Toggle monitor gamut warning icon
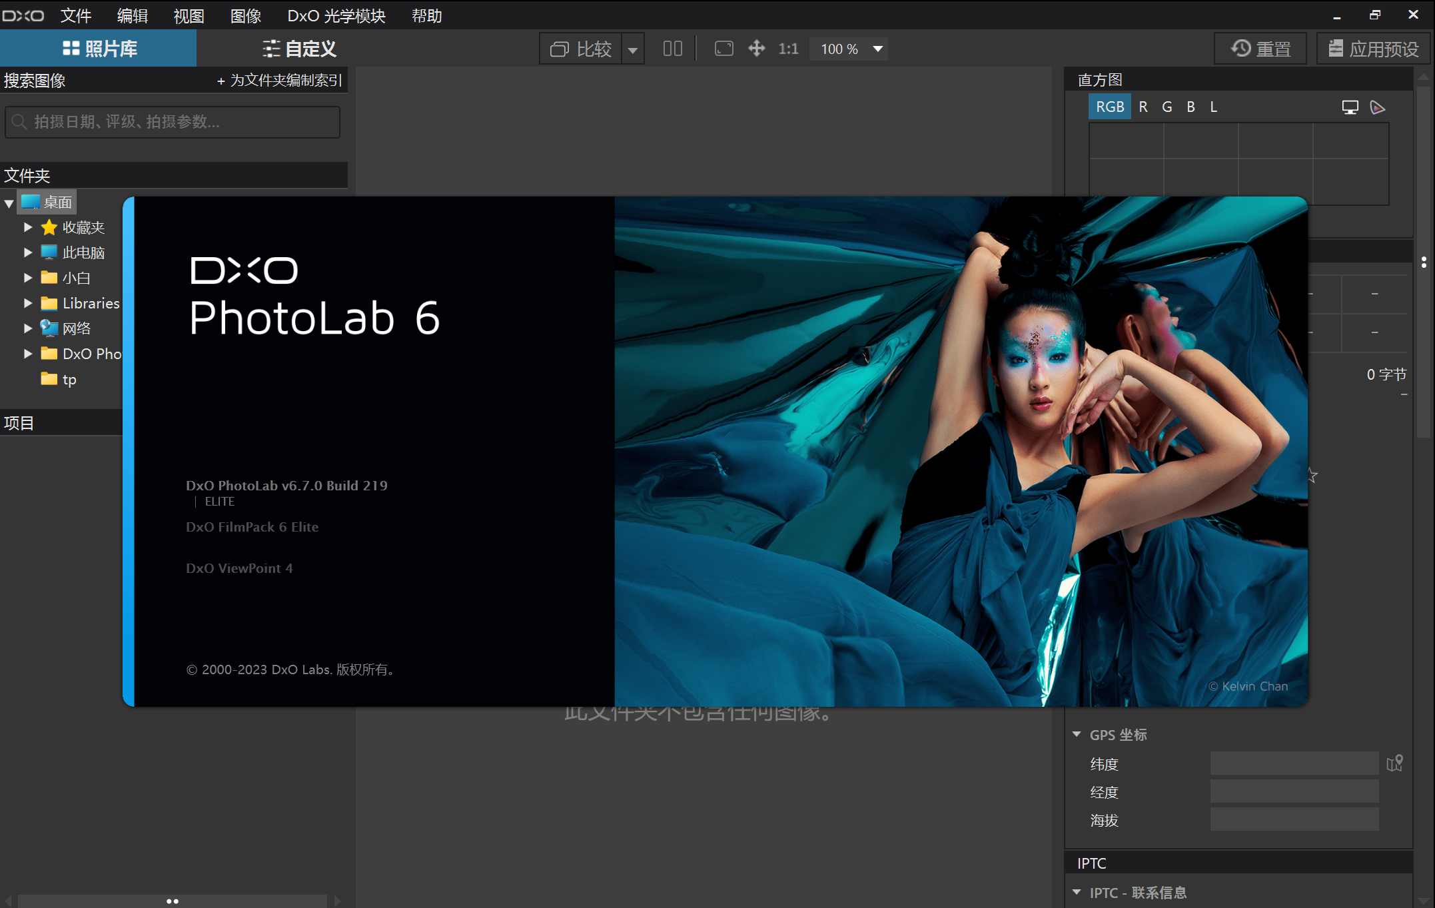Screen dimensions: 1435x908 [x=1350, y=107]
